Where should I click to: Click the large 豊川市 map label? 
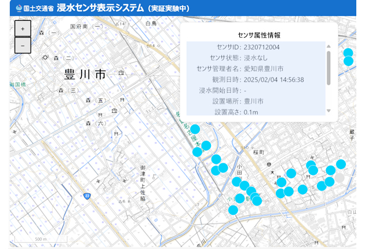[85, 74]
